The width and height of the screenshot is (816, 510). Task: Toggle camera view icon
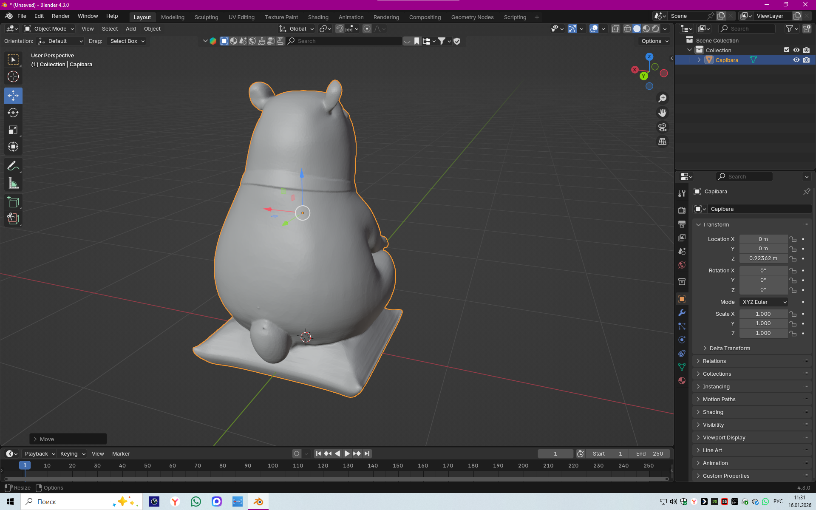(x=662, y=127)
